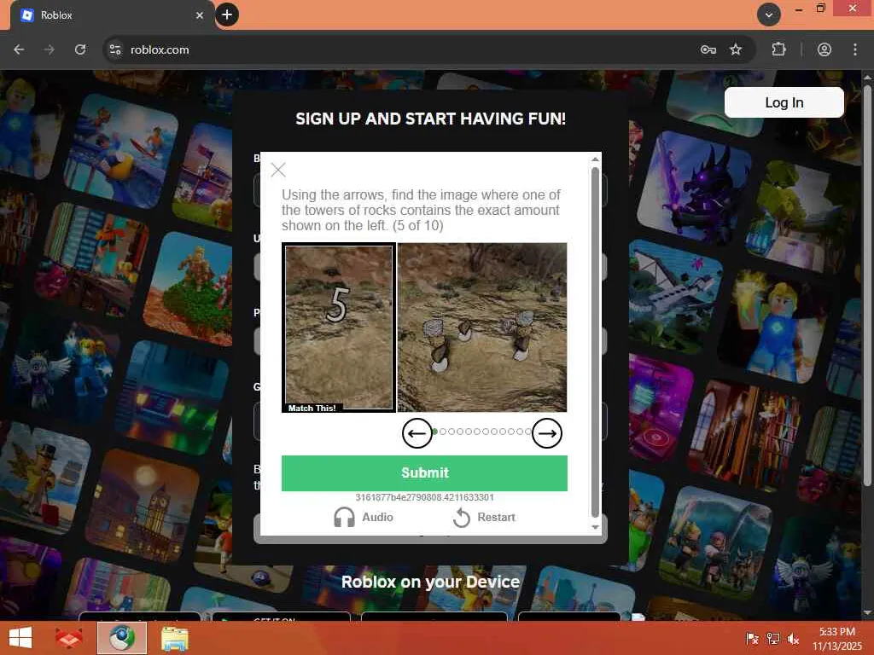The image size is (874, 655).
Task: Open the Extensions puzzle icon
Action: (778, 49)
